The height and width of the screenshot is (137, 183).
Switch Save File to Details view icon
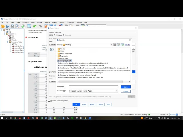pyautogui.click(x=129, y=45)
